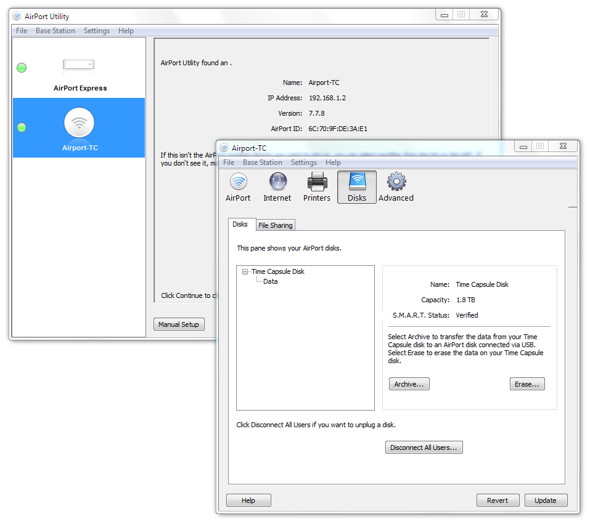This screenshot has width=590, height=522.
Task: Click the S.M.A.R.T. status Verified
Action: pyautogui.click(x=467, y=315)
